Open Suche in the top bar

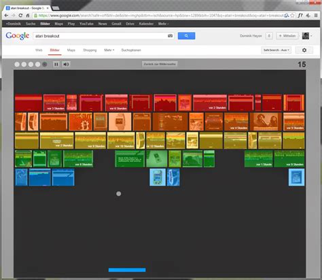click(31, 24)
